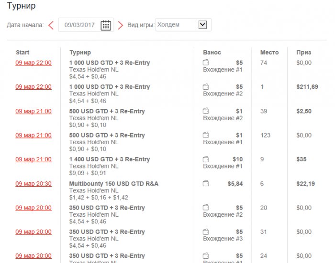The width and height of the screenshot is (335, 263).
Task: Click the start date field 09/03/2017
Action: coord(79,25)
